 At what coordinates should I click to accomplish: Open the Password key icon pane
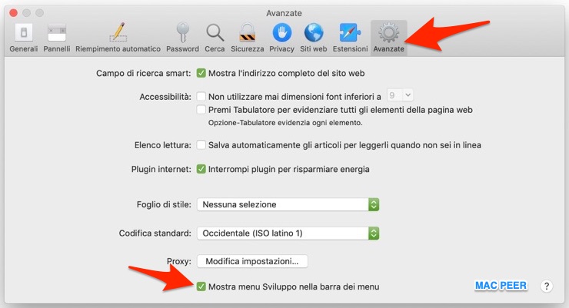coord(182,38)
